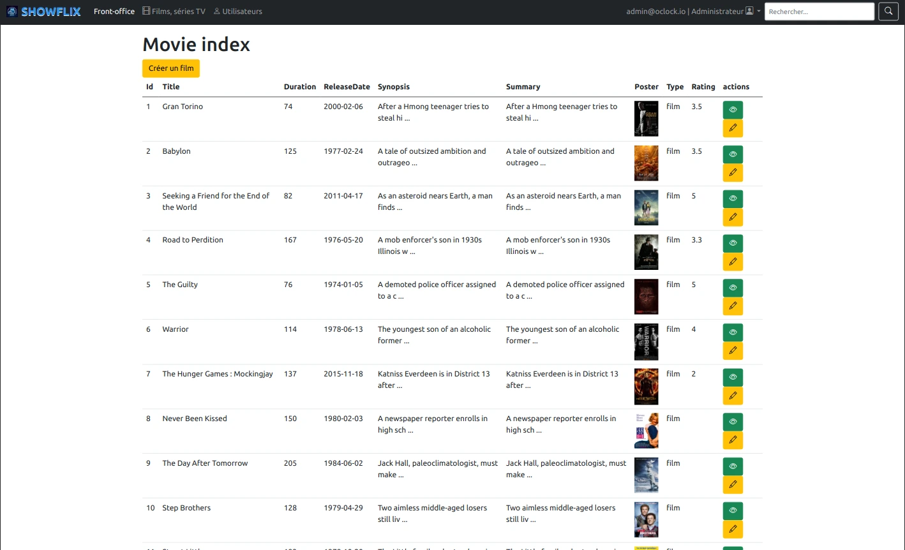This screenshot has width=905, height=550.
Task: Click the Duration column header
Action: [300, 87]
